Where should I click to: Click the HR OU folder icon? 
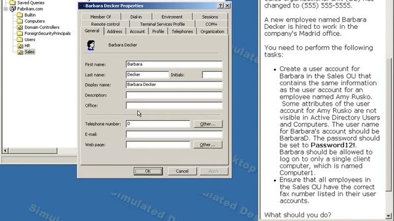tap(20, 46)
